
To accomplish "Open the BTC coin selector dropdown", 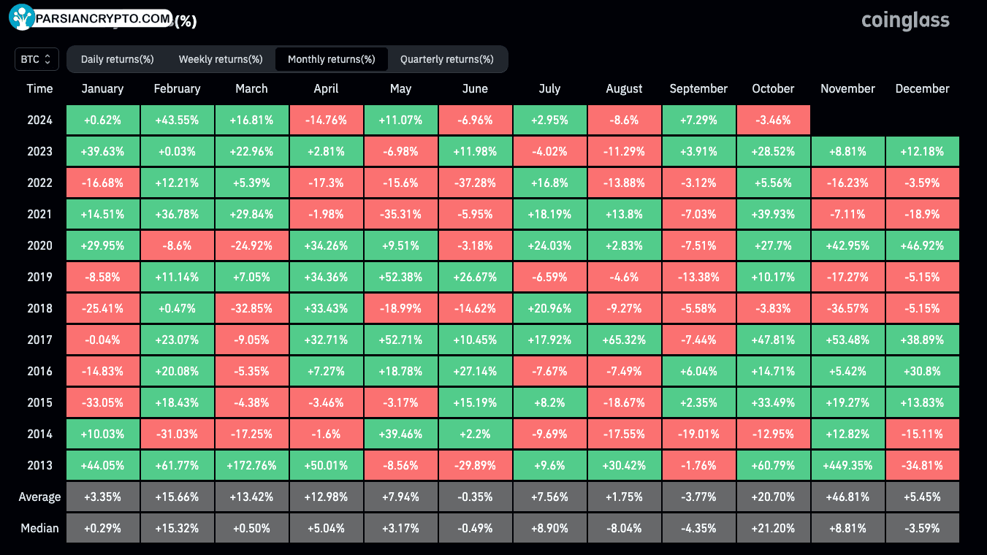I will [x=37, y=59].
